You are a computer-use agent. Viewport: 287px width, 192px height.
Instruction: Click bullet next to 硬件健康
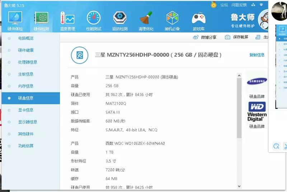click(x=9, y=50)
